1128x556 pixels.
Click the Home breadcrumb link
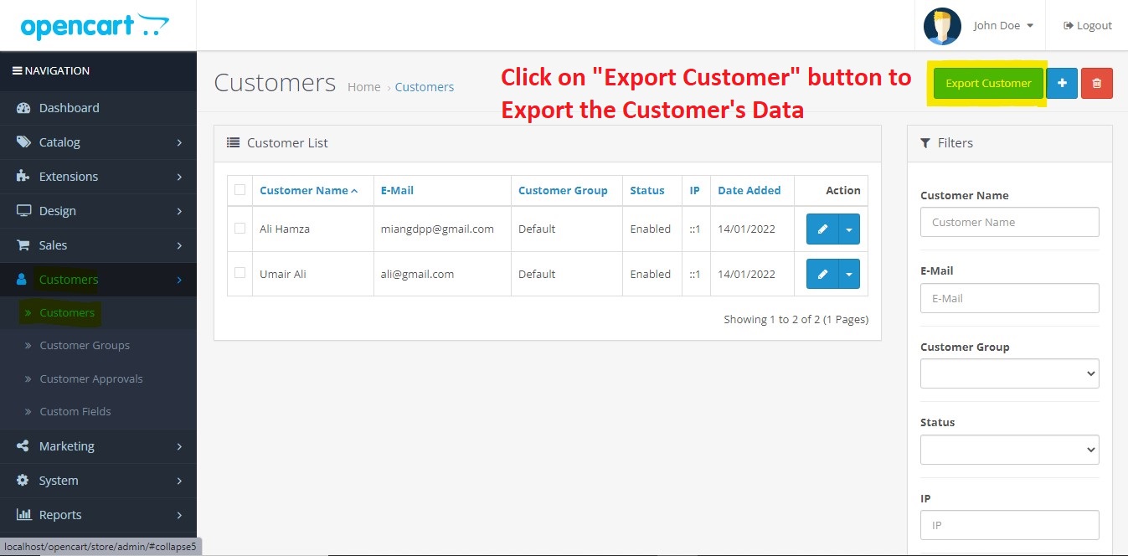(363, 87)
